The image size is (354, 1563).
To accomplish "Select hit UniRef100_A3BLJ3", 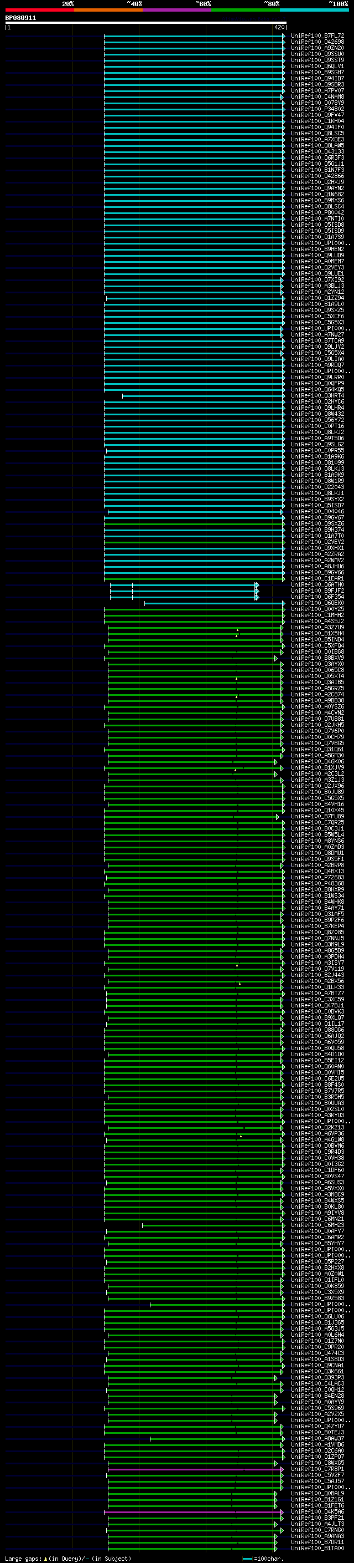I will tap(317, 286).
